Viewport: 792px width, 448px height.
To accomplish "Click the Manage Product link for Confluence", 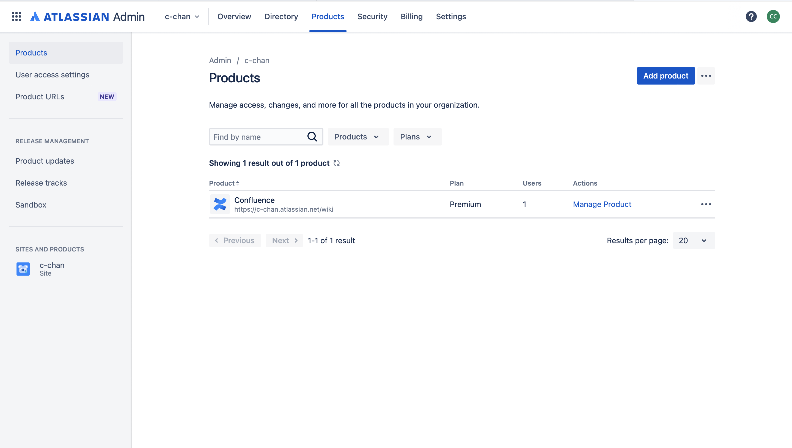I will point(602,204).
